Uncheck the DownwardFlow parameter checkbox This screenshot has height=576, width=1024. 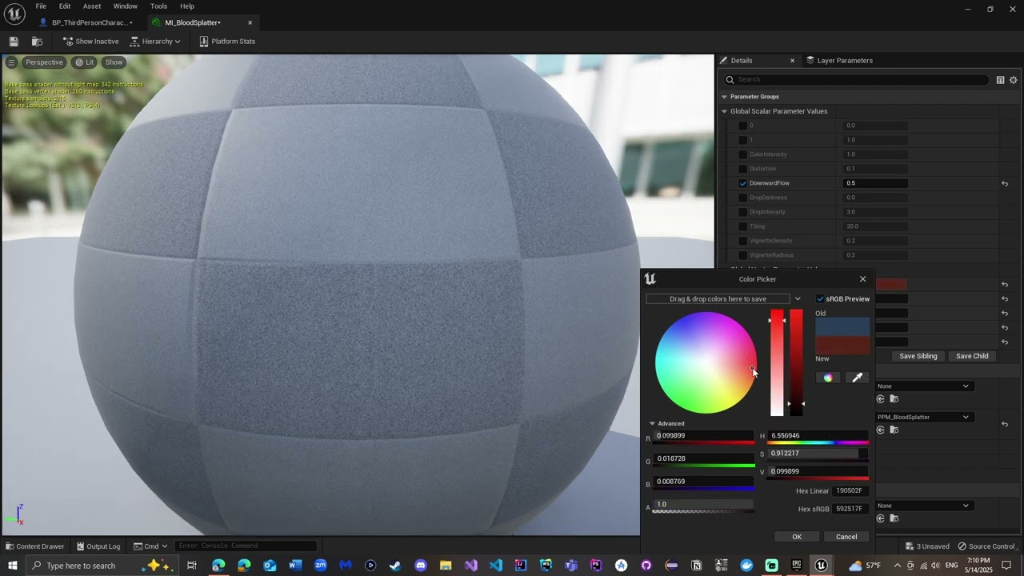click(x=742, y=183)
